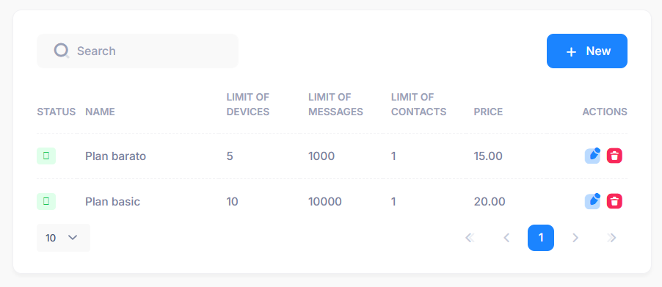Select page 1 in pagination
This screenshot has height=287, width=662.
coord(541,238)
